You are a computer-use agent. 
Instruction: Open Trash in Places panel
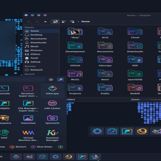[x=41, y=58]
